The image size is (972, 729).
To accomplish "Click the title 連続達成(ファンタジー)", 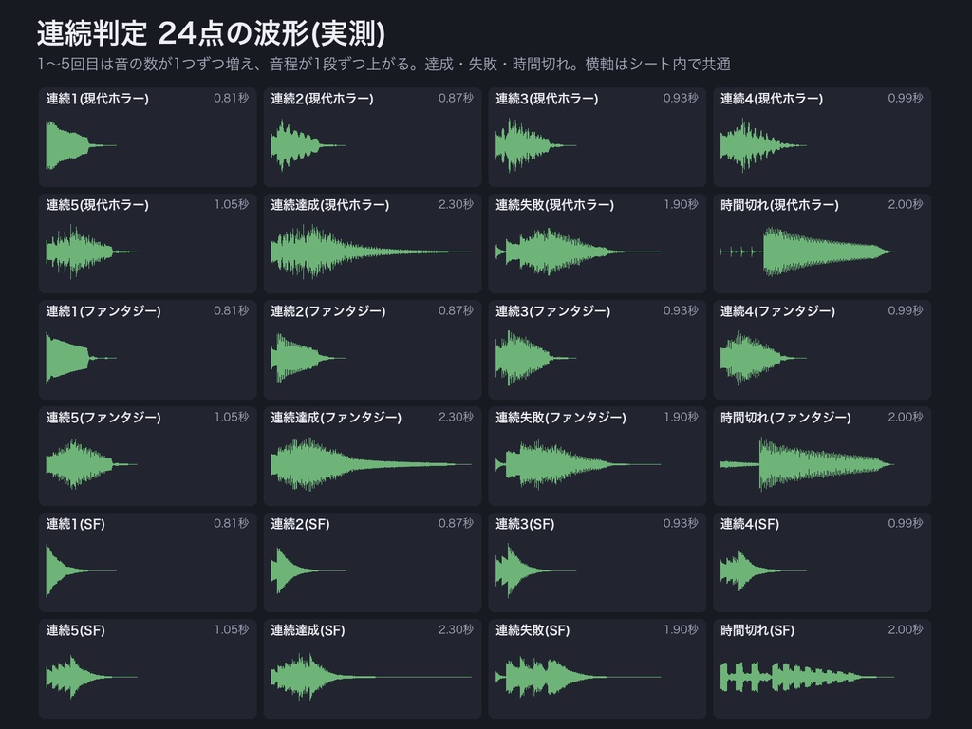I will coord(336,418).
